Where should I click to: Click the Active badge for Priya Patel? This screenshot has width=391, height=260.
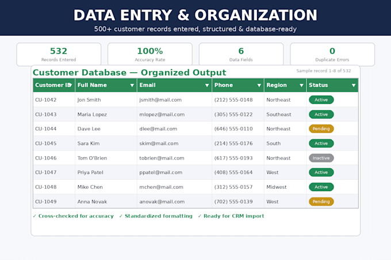pyautogui.click(x=321, y=172)
